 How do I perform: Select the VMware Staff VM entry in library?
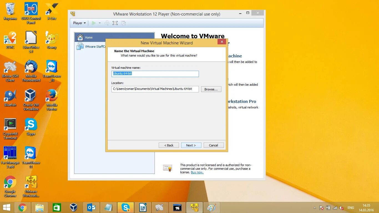click(91, 47)
